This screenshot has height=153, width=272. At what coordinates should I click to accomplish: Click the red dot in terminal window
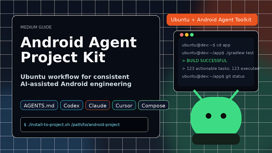point(182,35)
